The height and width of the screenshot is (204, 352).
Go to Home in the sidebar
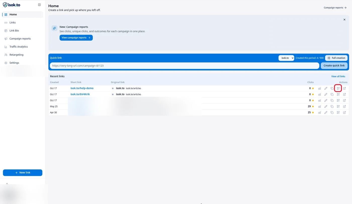click(23, 15)
